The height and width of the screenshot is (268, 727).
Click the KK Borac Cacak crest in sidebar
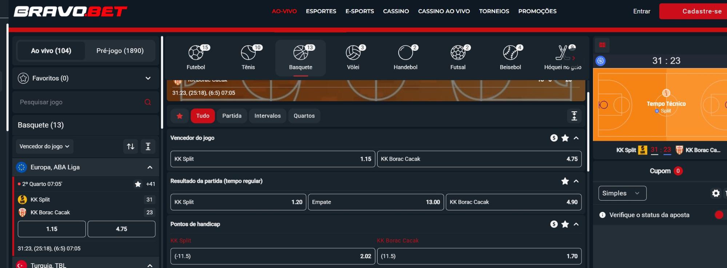pyautogui.click(x=22, y=213)
